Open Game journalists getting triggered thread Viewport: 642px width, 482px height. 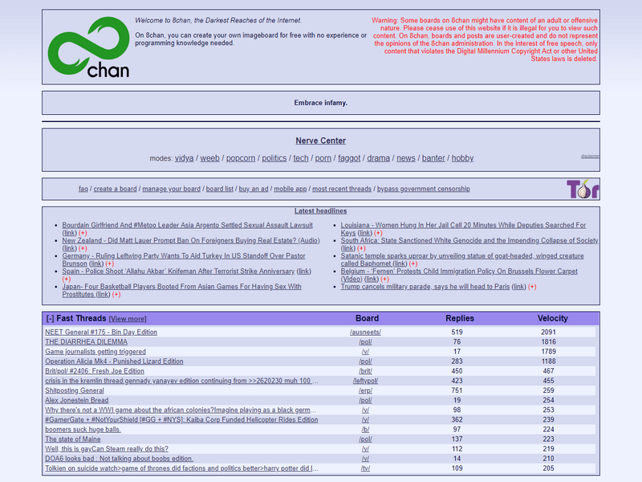95,352
